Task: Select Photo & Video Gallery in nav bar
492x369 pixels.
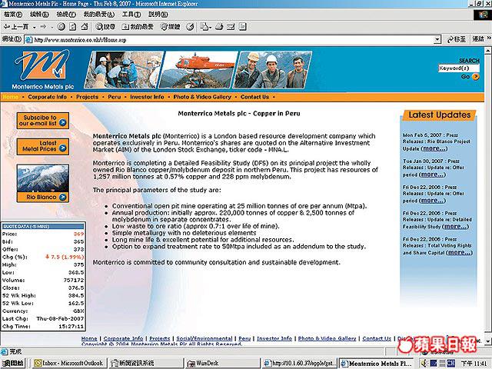Action: coord(202,97)
